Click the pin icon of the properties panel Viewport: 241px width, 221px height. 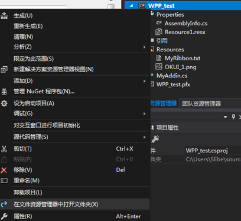click(x=233, y=117)
